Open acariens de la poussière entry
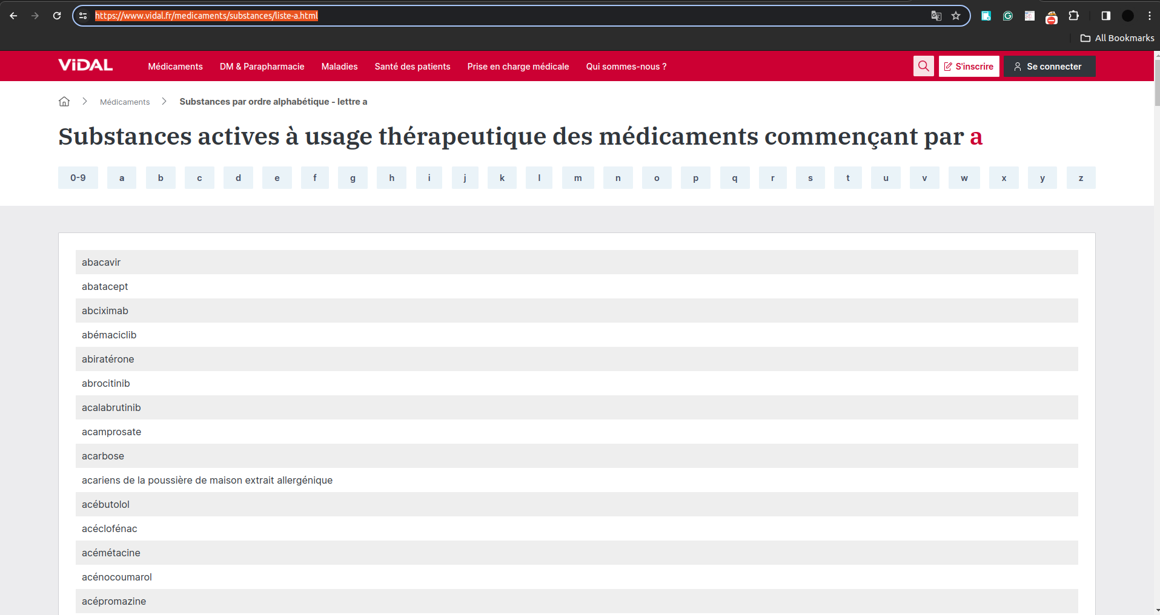Viewport: 1160px width, 615px height. (x=577, y=480)
